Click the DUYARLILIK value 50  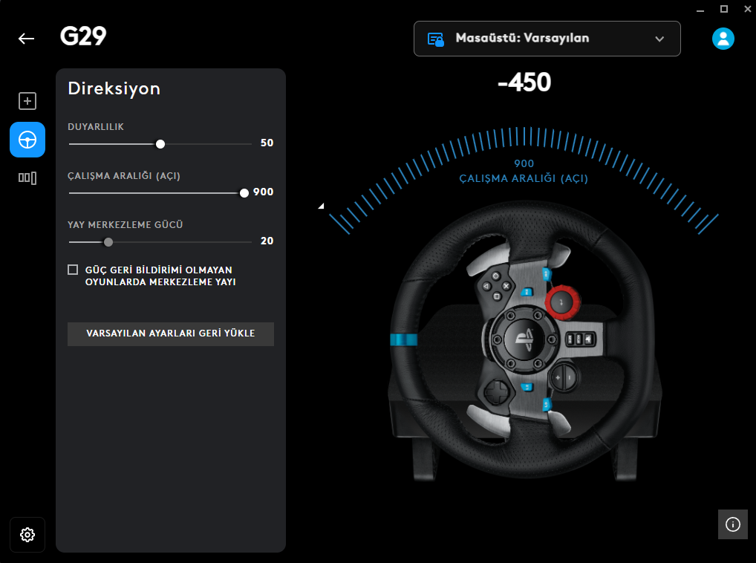click(x=267, y=143)
